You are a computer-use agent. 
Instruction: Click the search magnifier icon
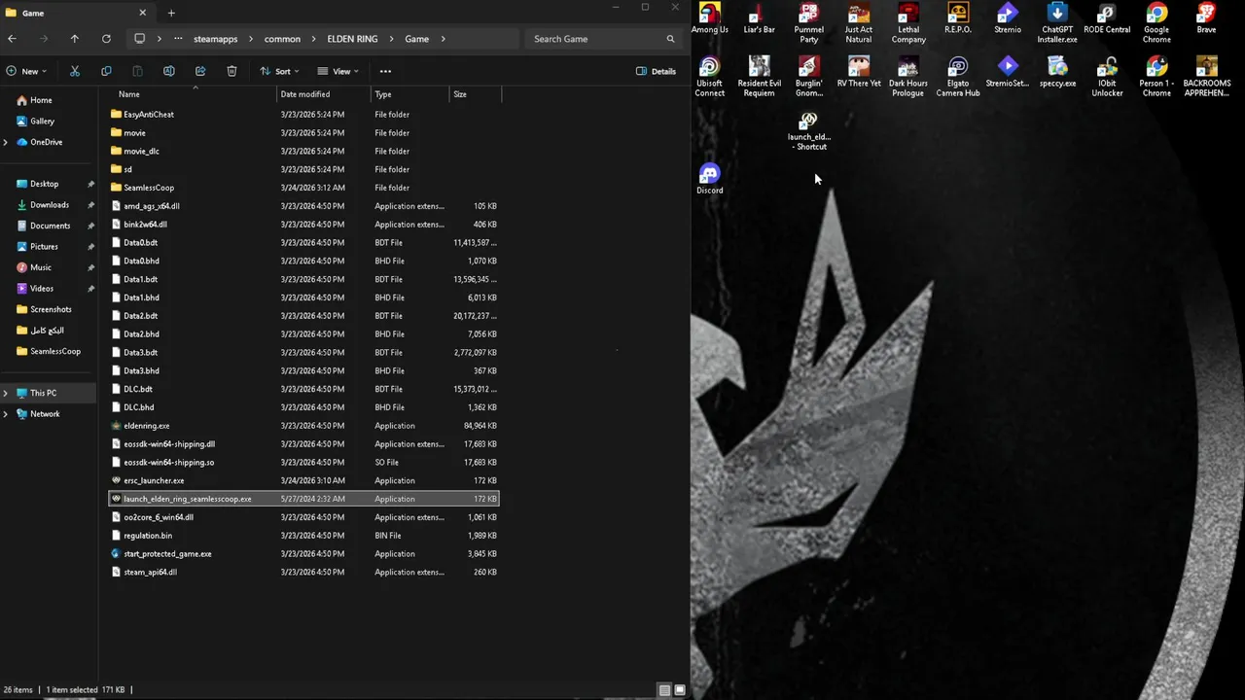[670, 39]
